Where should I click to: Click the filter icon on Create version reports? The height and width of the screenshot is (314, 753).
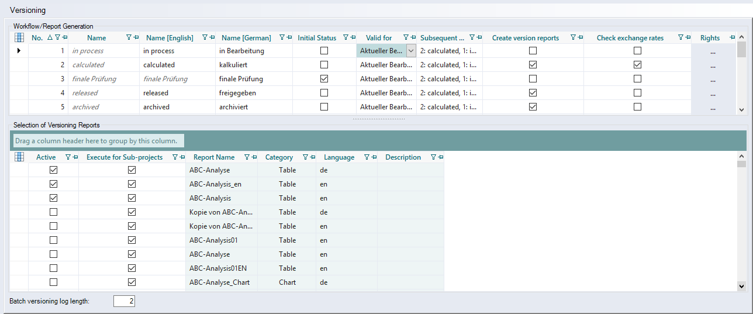[573, 37]
